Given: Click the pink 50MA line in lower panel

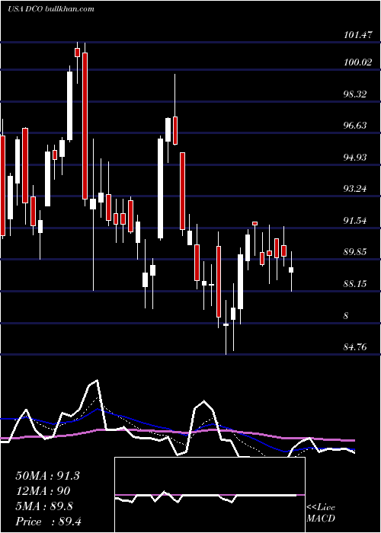Looking at the screenshot, I should pos(177,432).
